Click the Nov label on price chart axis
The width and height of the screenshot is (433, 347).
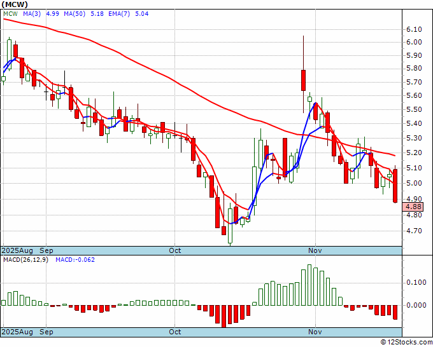(315, 250)
